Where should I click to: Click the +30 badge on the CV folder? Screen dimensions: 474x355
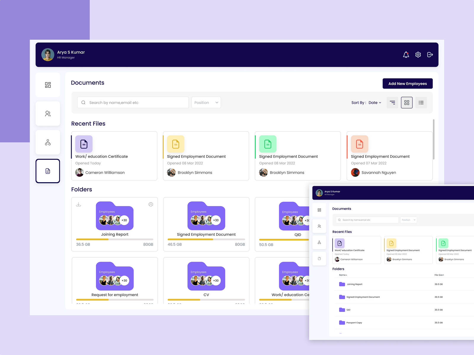pos(216,280)
